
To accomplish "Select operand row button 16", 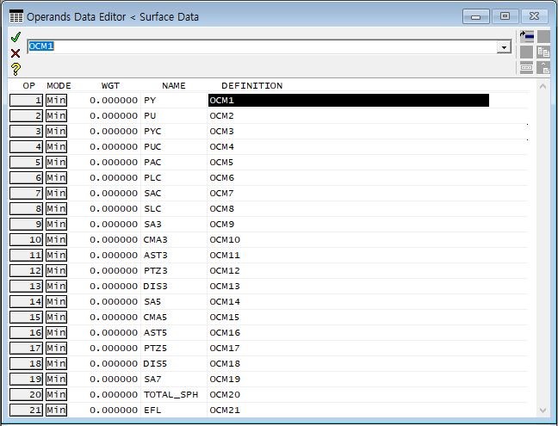I will click(x=26, y=332).
